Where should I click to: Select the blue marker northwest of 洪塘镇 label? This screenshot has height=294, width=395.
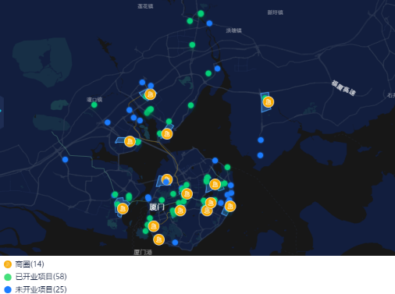(209, 23)
